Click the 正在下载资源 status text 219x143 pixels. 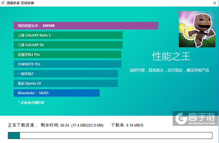tap(23, 125)
